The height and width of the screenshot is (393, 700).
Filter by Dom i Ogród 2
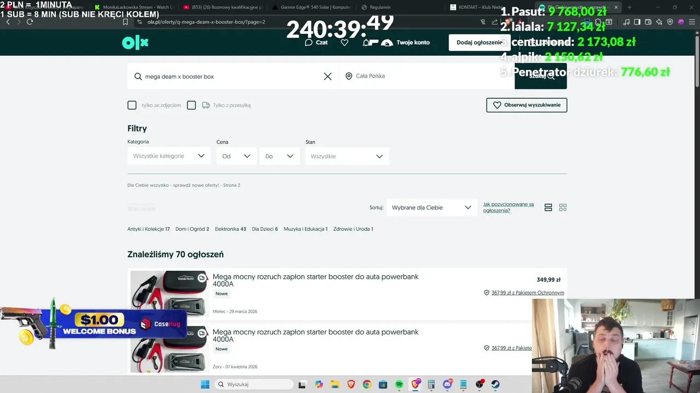tap(192, 229)
